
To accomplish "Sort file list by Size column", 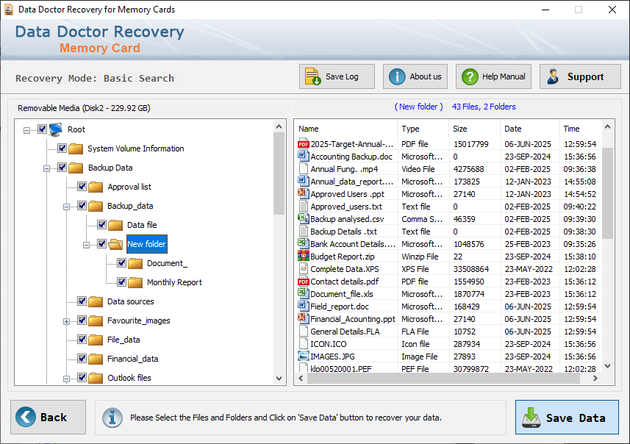I will (474, 129).
